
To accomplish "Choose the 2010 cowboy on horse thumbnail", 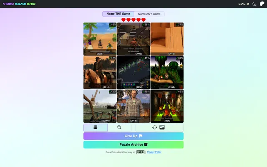I will coord(100,73).
